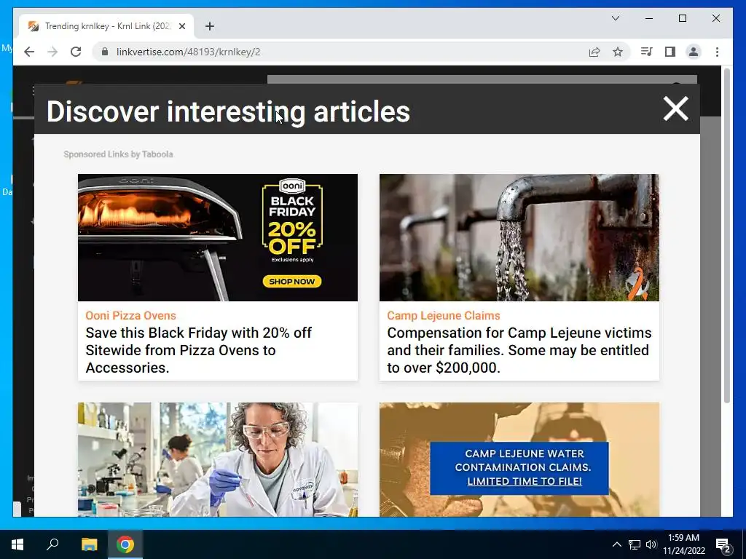Open network status tray icon
746x559 pixels.
tap(635, 544)
